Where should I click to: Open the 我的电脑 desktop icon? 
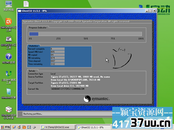[x=8, y=6]
